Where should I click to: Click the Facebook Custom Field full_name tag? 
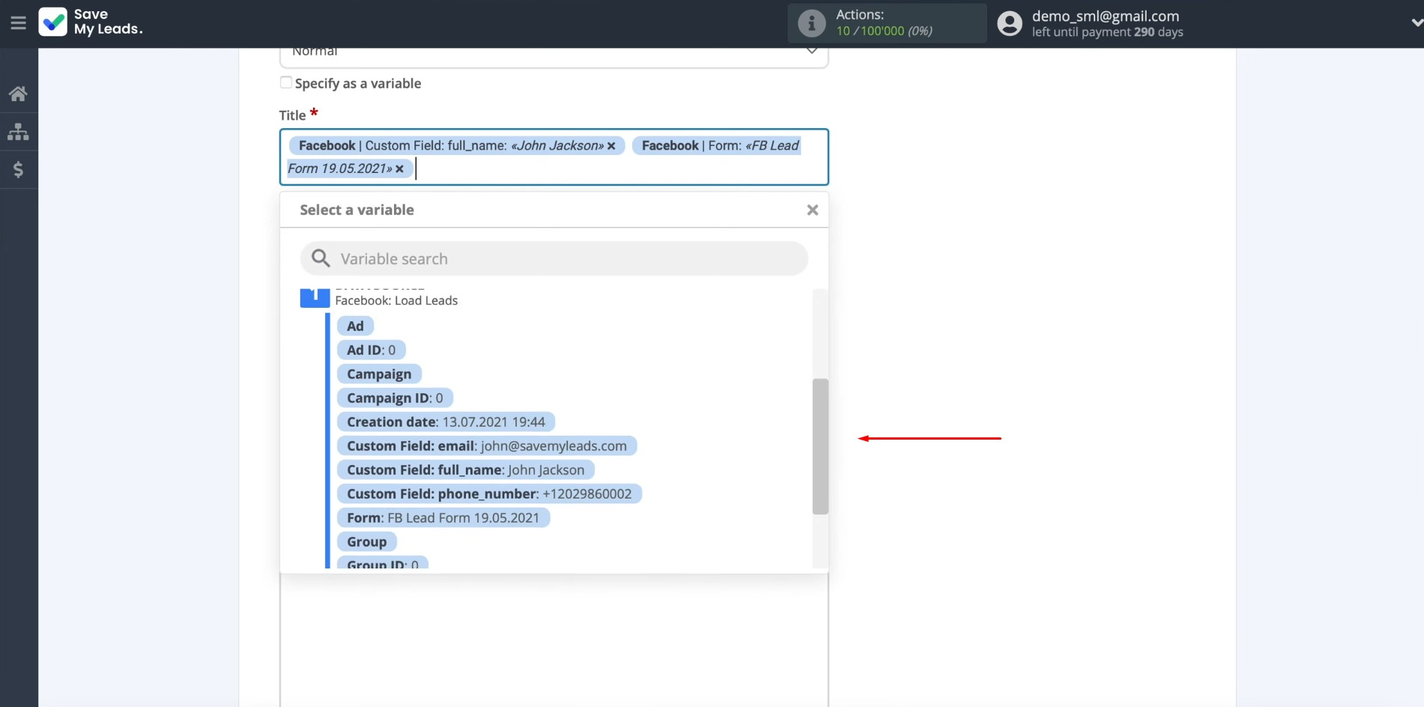pos(457,146)
